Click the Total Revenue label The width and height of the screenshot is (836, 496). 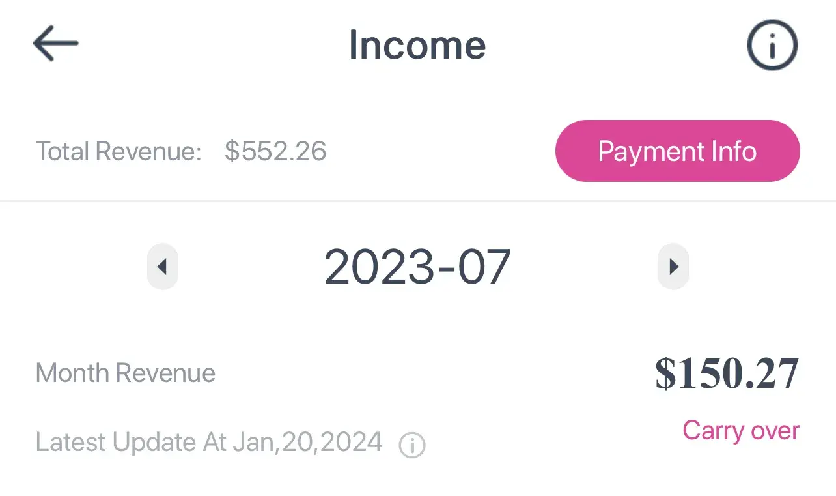[118, 151]
